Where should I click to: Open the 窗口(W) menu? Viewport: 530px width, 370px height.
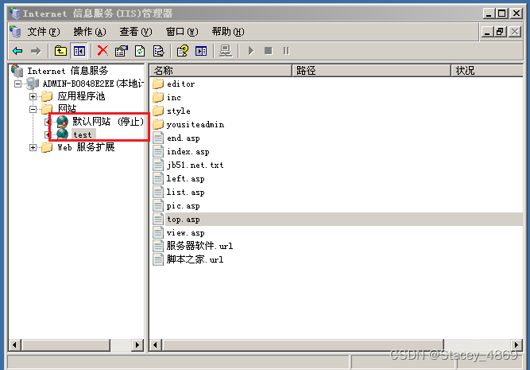coord(182,32)
